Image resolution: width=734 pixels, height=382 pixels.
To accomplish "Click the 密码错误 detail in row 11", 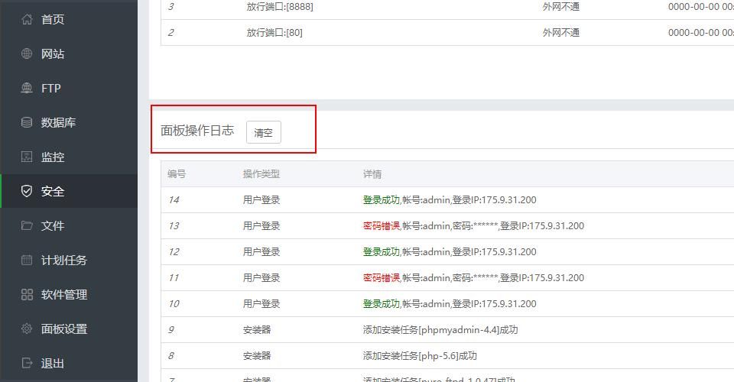I will [381, 278].
